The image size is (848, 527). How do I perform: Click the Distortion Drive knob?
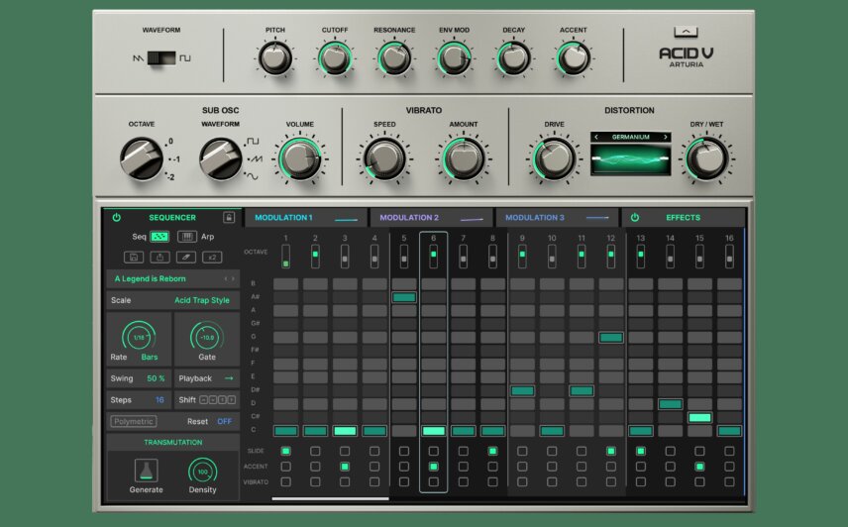pos(554,159)
